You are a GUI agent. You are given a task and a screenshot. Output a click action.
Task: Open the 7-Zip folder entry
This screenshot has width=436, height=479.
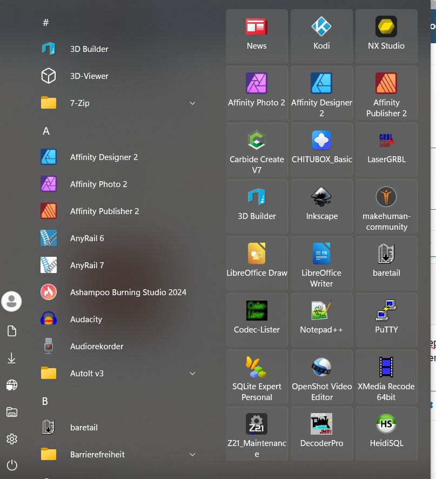point(119,103)
